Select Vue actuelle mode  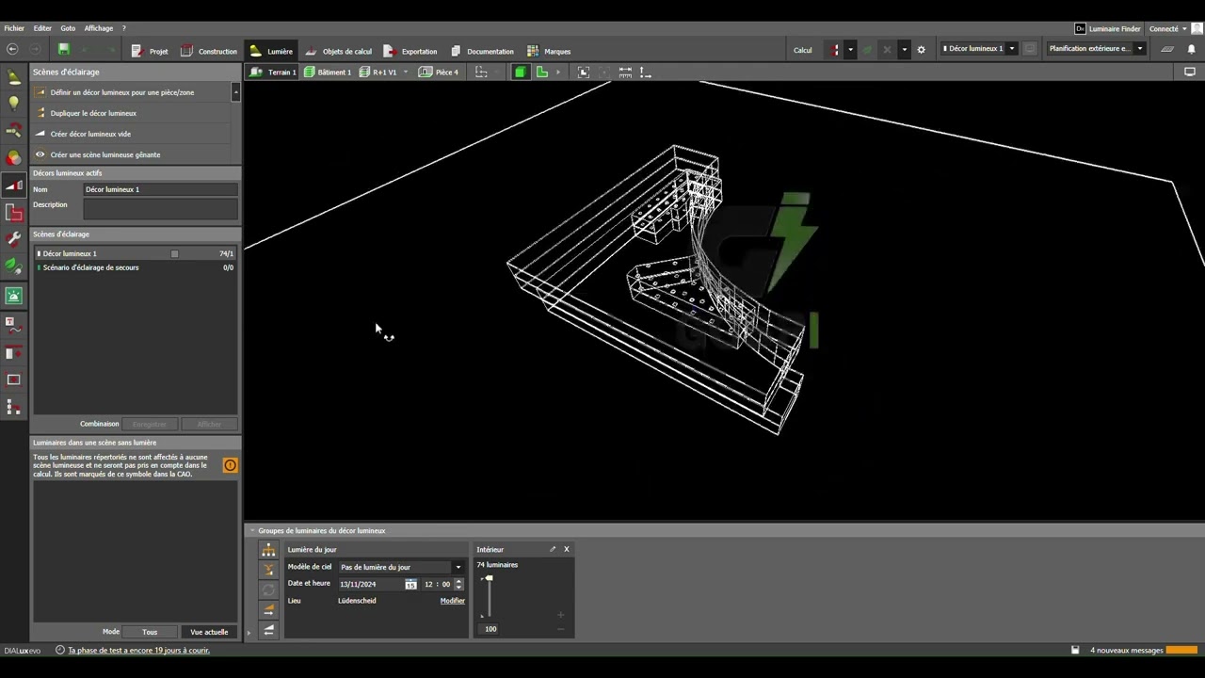[209, 632]
